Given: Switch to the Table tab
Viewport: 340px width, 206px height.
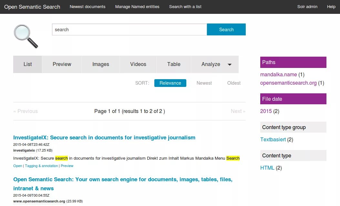Looking at the screenshot, I should click(174, 64).
